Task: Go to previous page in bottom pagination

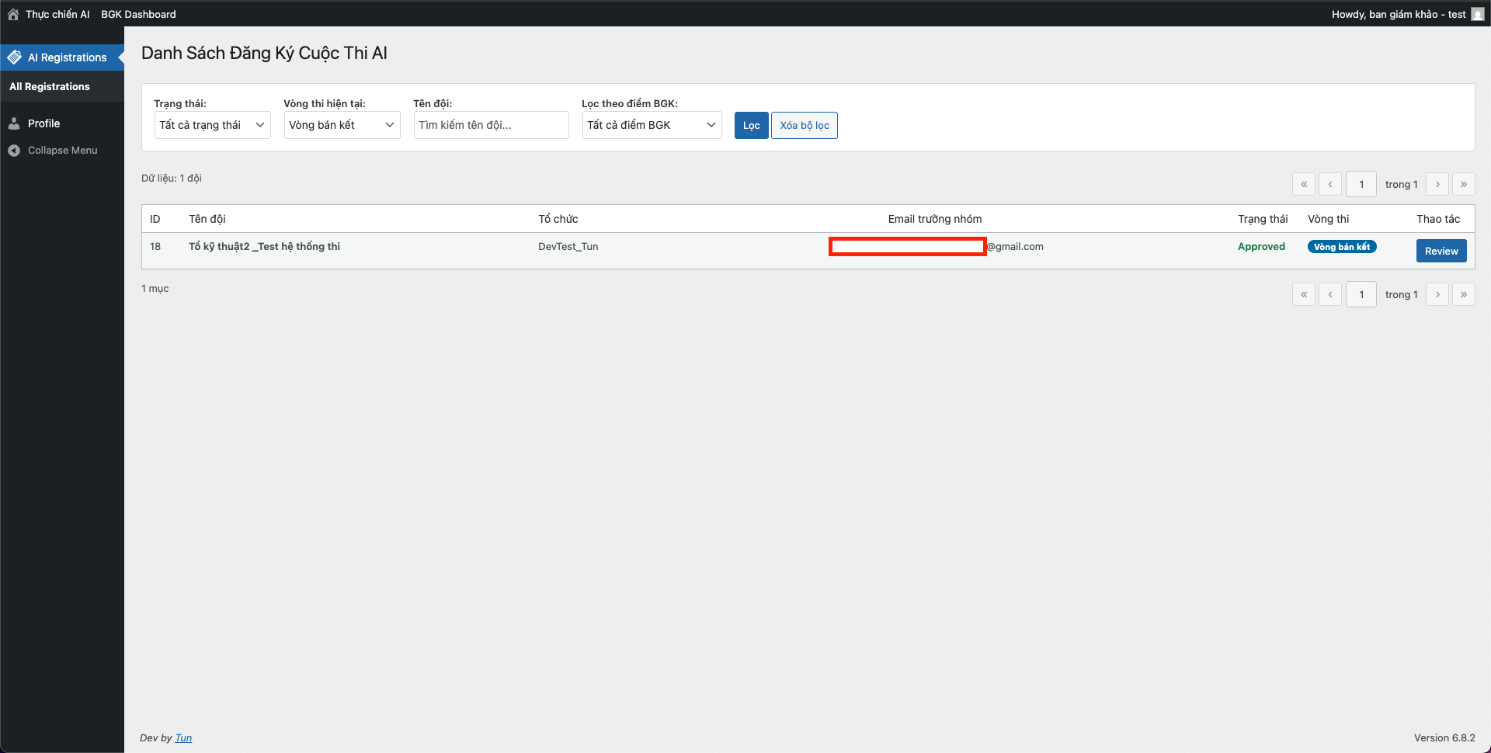Action: 1329,294
